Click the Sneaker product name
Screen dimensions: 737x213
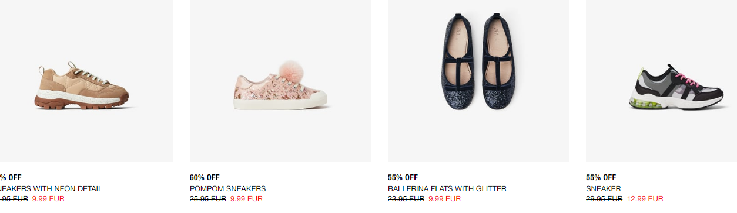(x=603, y=189)
